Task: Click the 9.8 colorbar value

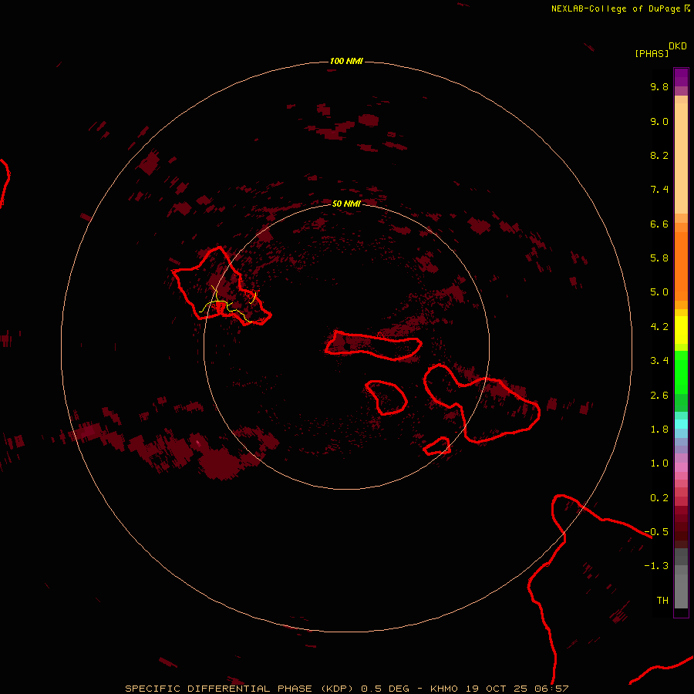Action: point(659,86)
